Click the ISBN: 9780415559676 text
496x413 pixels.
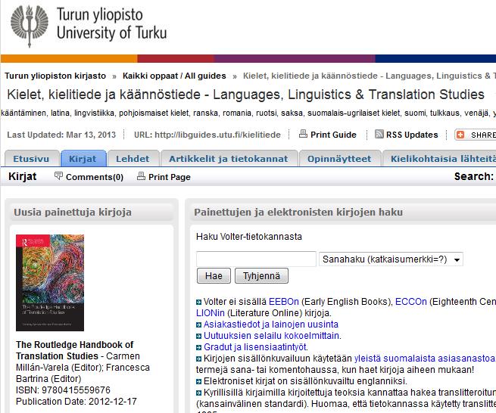tap(63, 390)
